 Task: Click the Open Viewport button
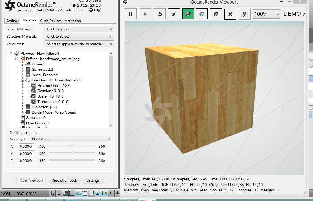pos(31,180)
